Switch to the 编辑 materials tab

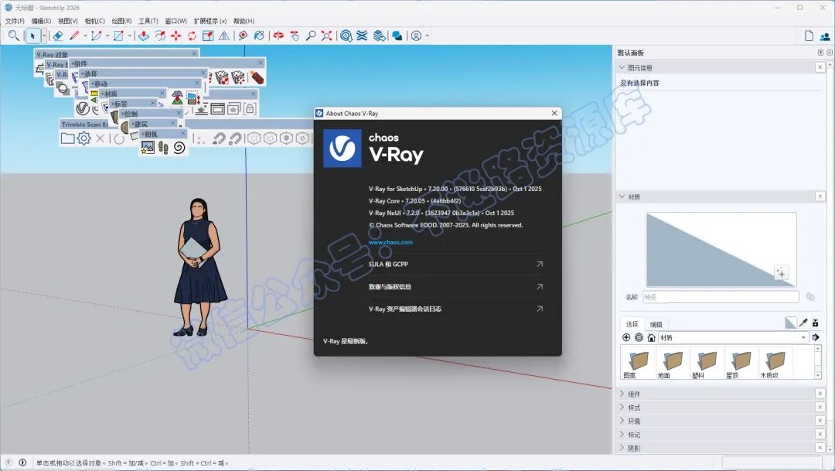[x=656, y=324]
